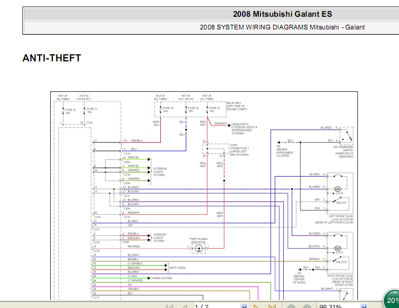Click the FUSE 11 label

tap(92, 109)
